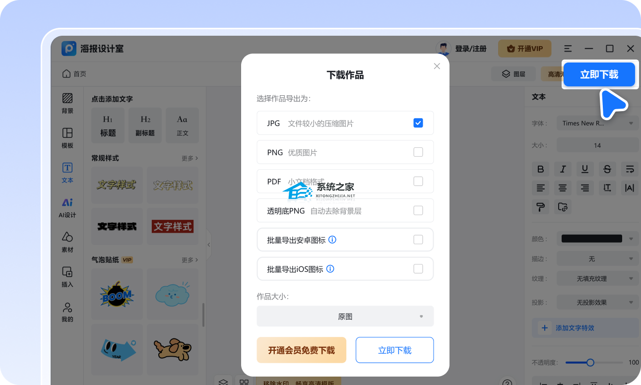Show info for 批量导出安卓图标

coord(332,240)
